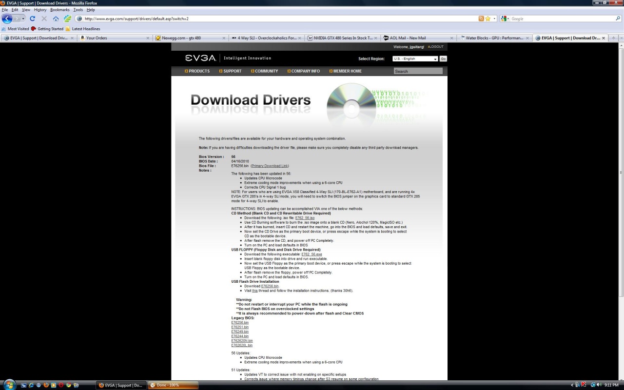Viewport: 624px width, 390px height.
Task: Click the browser Back arrow button
Action: (x=7, y=19)
